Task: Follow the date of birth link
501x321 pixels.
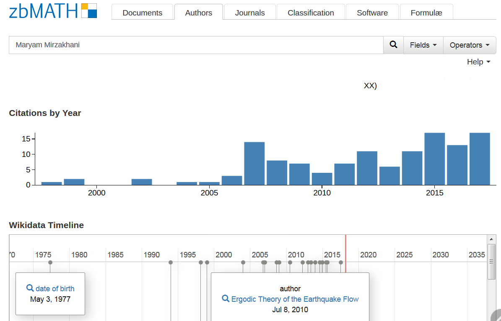Action: point(55,288)
